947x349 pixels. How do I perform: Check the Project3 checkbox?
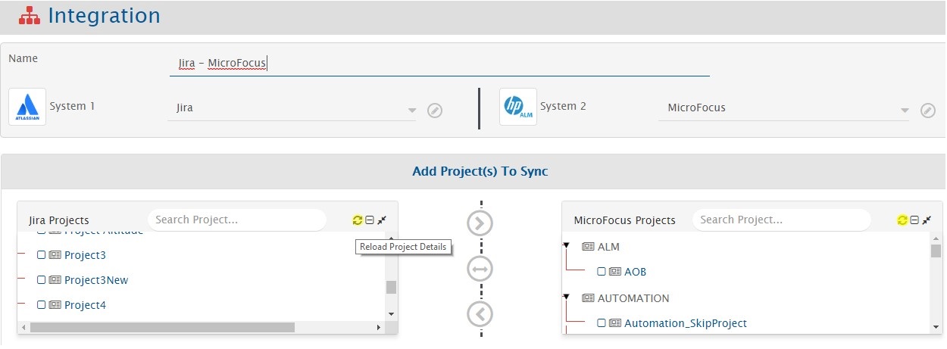coord(42,256)
